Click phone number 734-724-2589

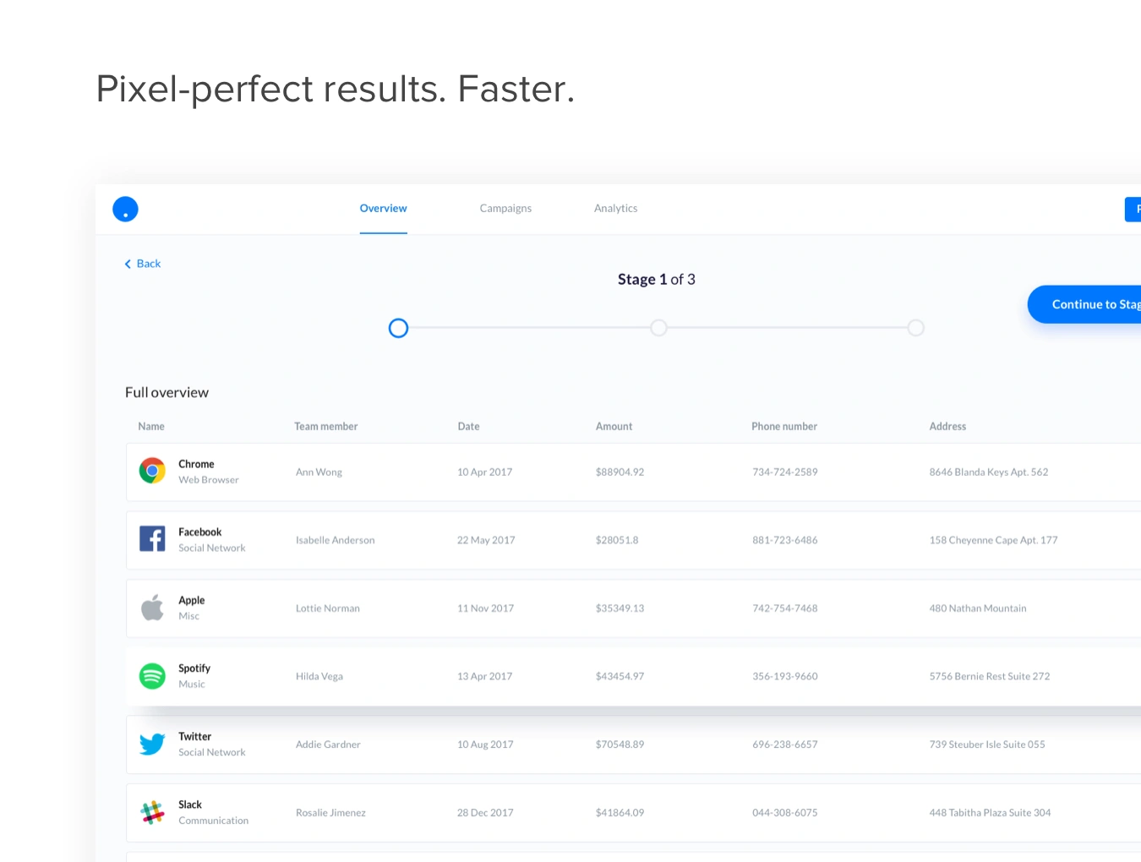(785, 472)
